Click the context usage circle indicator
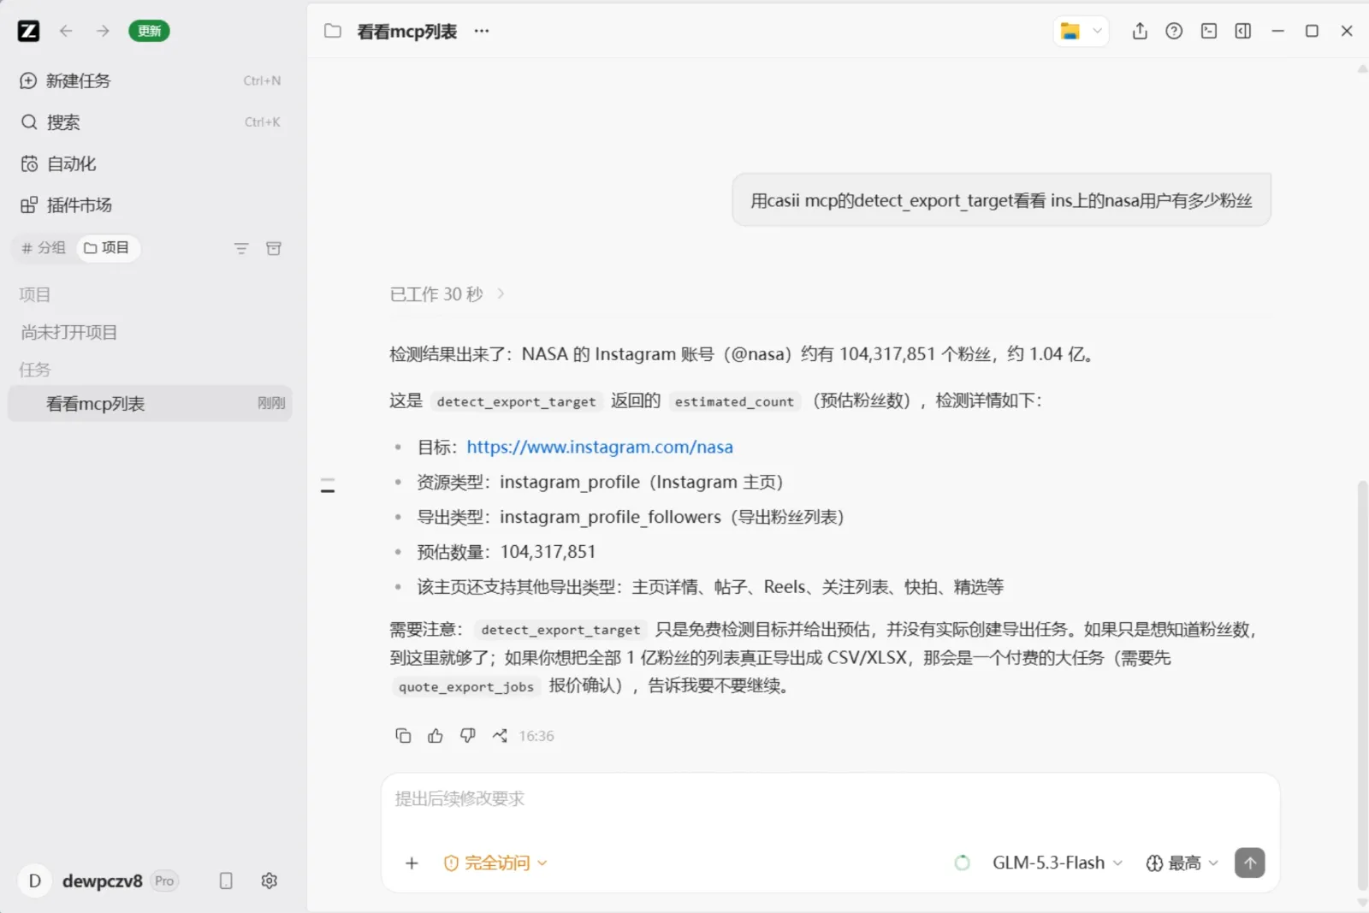 pos(963,863)
